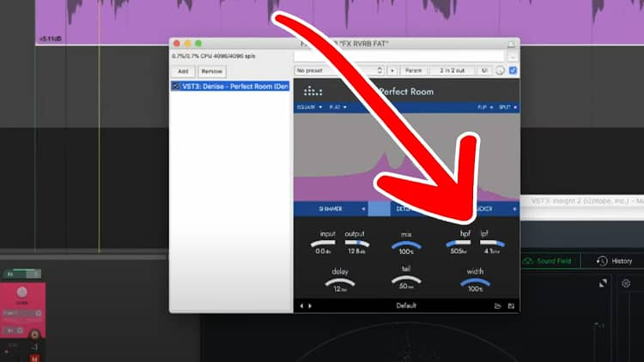This screenshot has height=362, width=644.
Task: Adjust the delay knob
Action: (x=340, y=282)
